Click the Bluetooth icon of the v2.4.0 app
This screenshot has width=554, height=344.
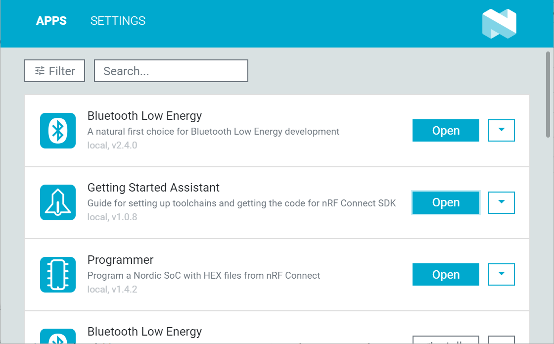click(58, 131)
